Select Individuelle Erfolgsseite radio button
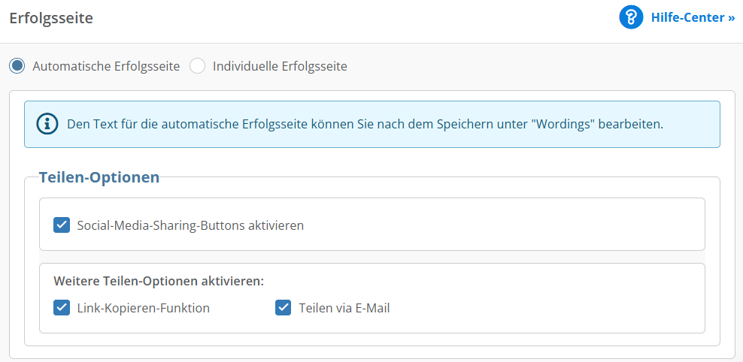Screen dimensions: 743x362 [x=197, y=66]
